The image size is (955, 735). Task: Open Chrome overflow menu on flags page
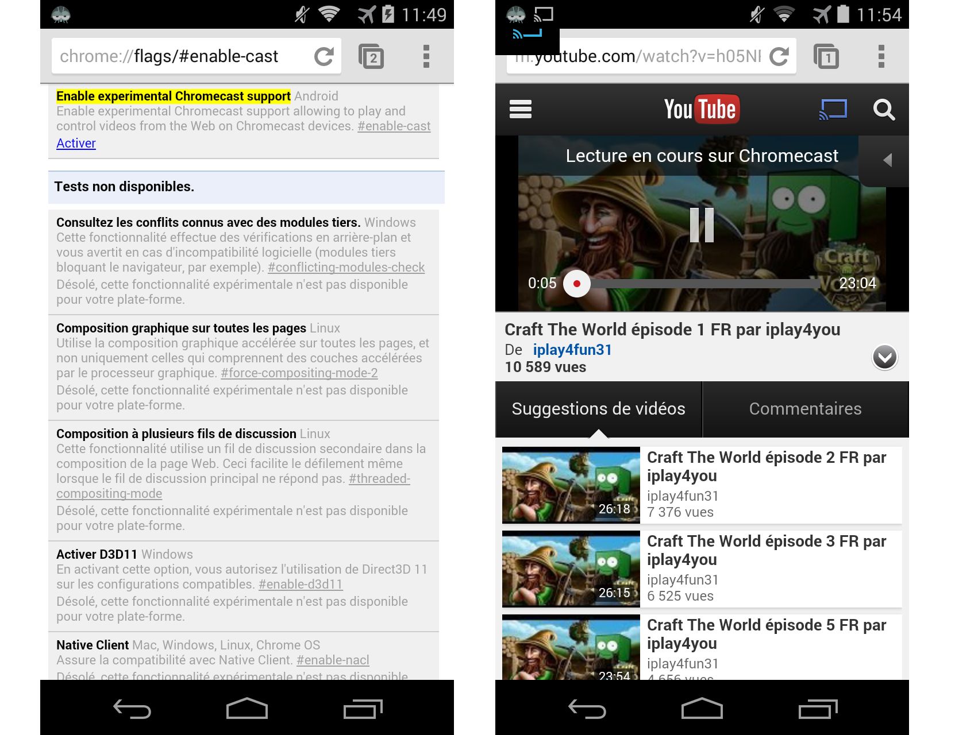pos(426,56)
